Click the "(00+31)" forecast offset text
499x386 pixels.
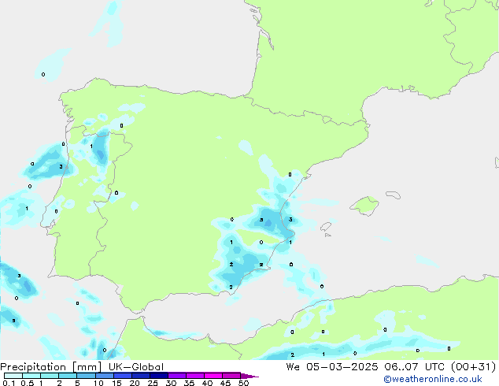coord(474,367)
